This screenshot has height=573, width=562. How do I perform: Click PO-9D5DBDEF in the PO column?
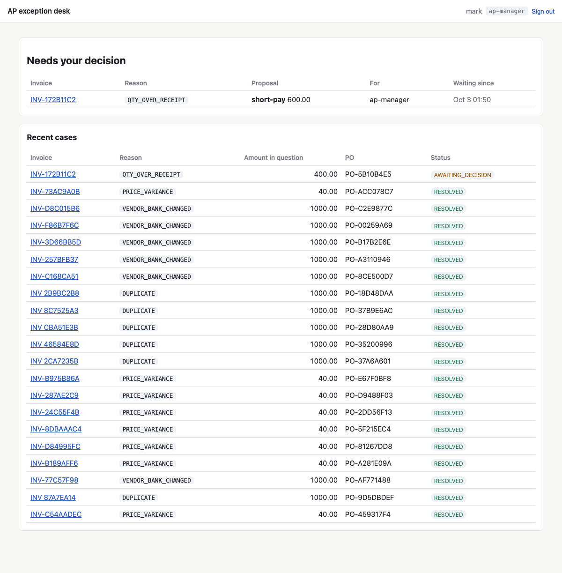pos(370,498)
